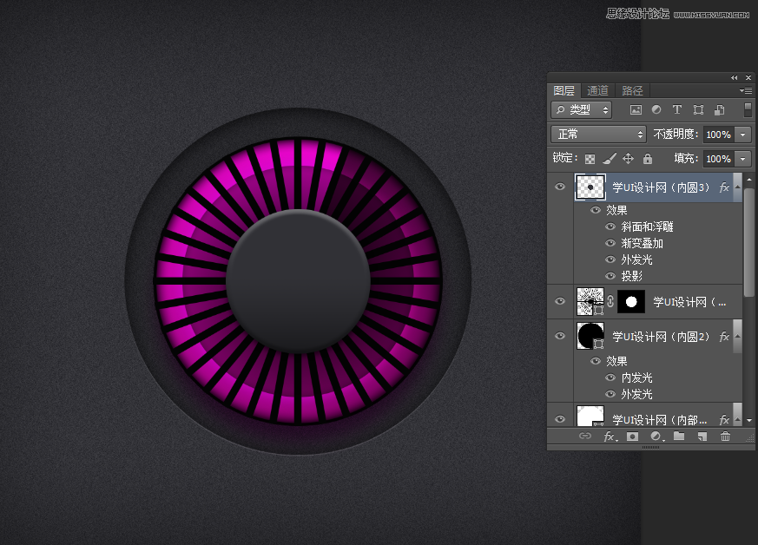Create new fill or adjustment layer icon
The width and height of the screenshot is (758, 545).
pyautogui.click(x=656, y=437)
